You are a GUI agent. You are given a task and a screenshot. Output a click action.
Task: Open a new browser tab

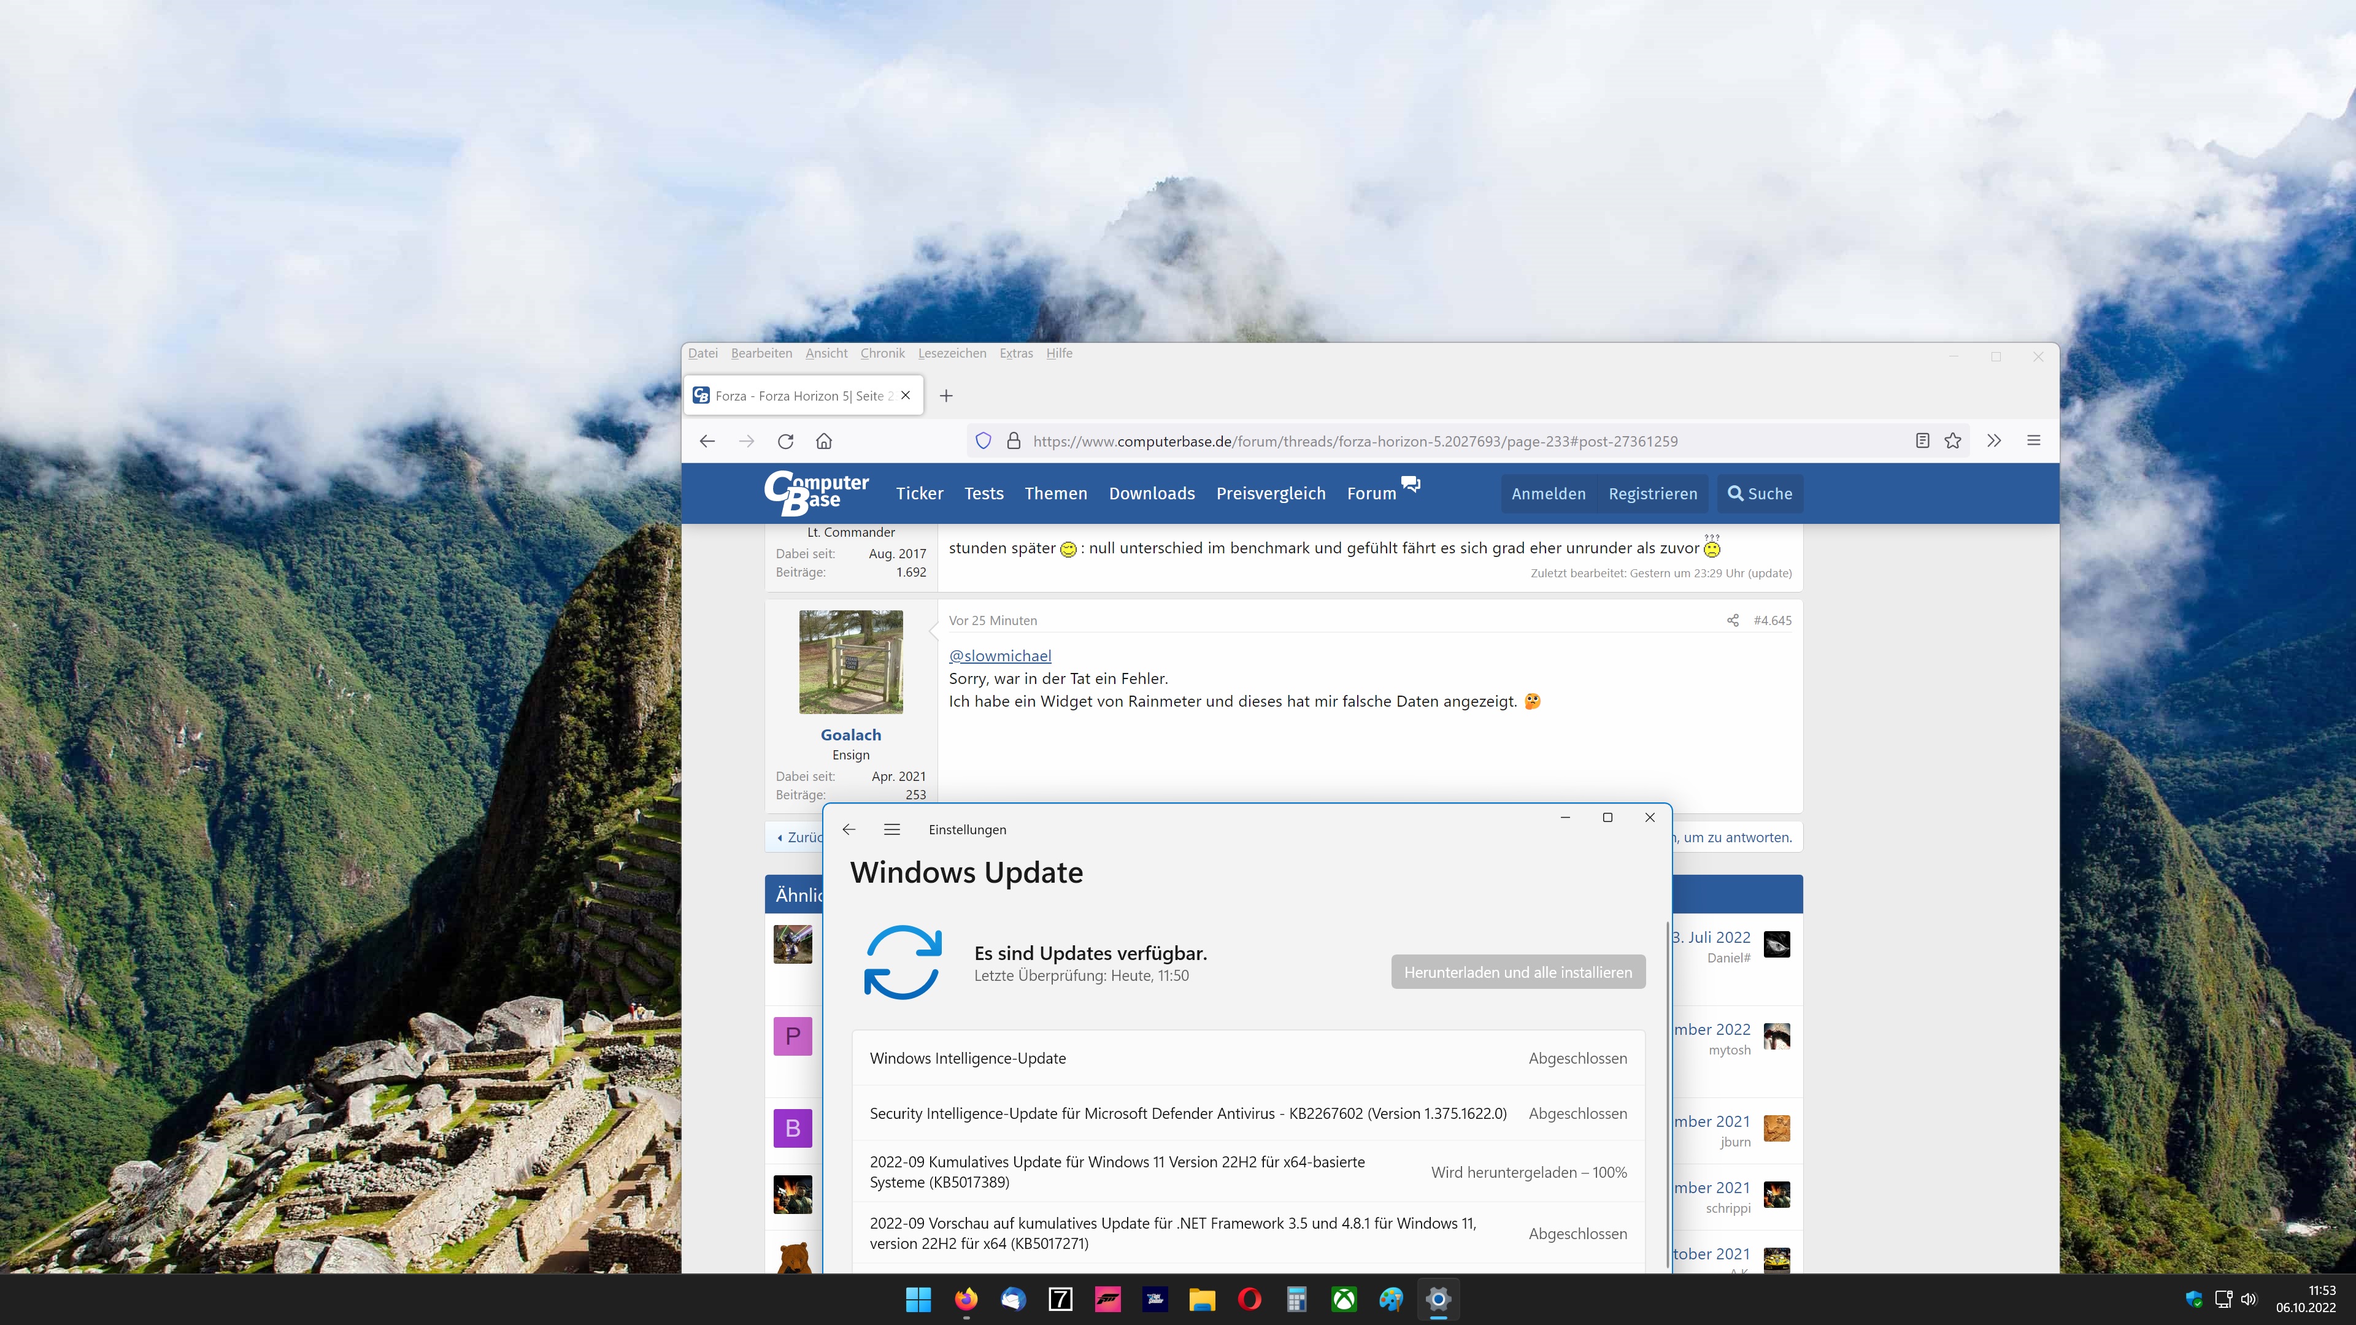(947, 396)
